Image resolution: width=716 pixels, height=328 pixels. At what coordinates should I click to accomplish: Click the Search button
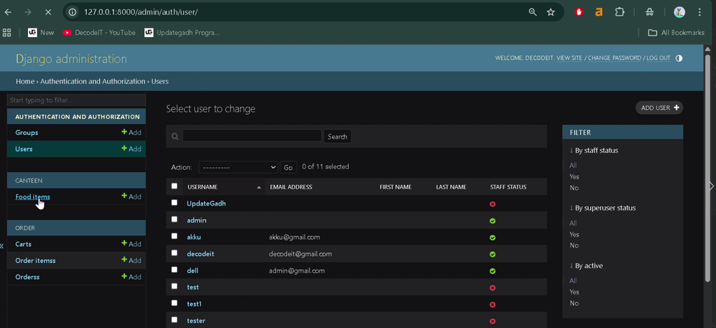(338, 136)
